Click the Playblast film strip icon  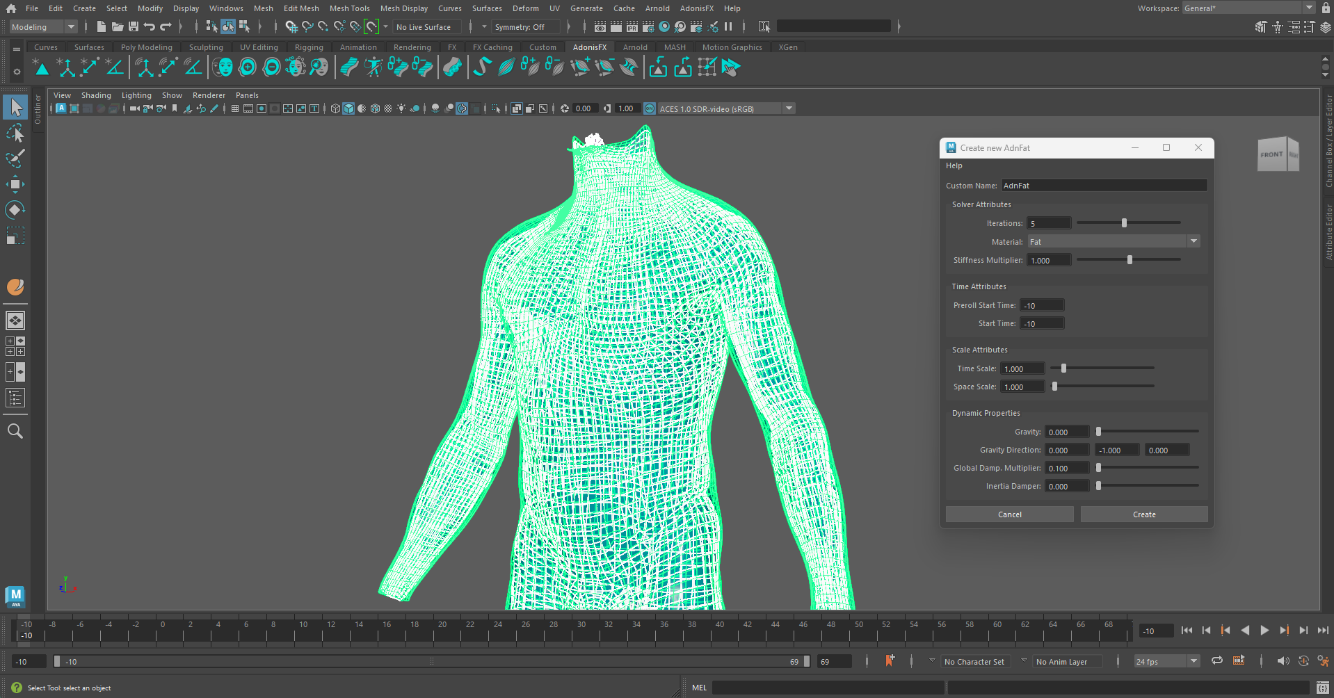(1239, 660)
